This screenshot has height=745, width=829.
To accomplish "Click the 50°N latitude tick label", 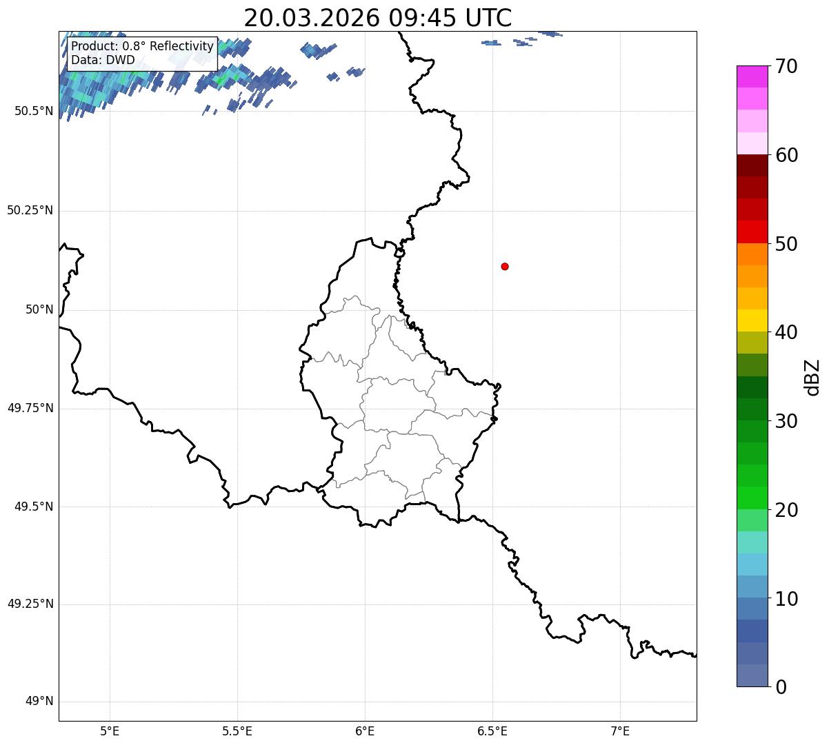I will pyautogui.click(x=39, y=309).
